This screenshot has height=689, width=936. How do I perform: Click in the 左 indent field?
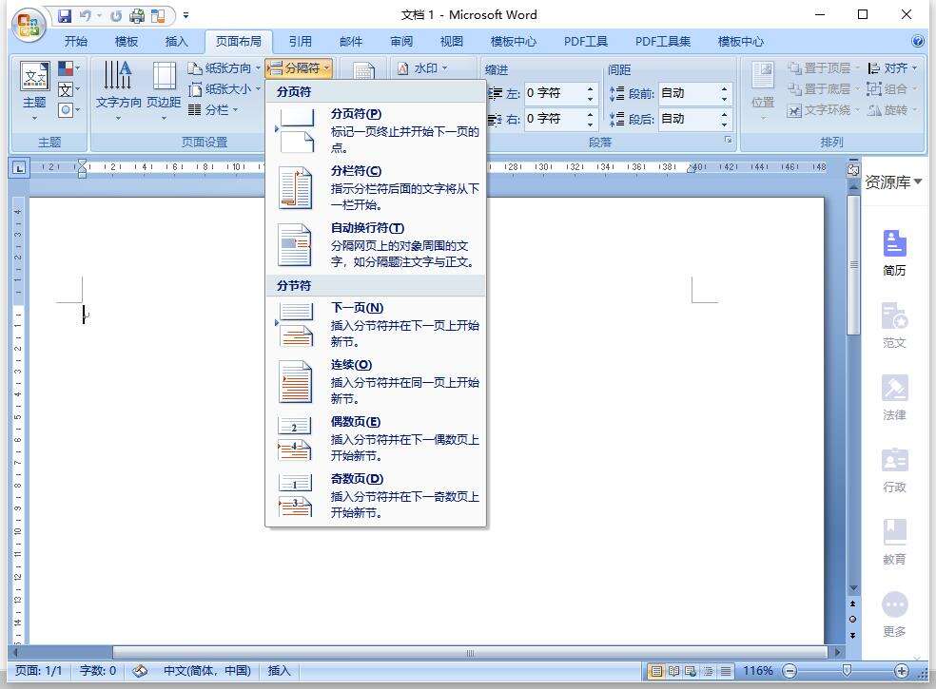554,93
